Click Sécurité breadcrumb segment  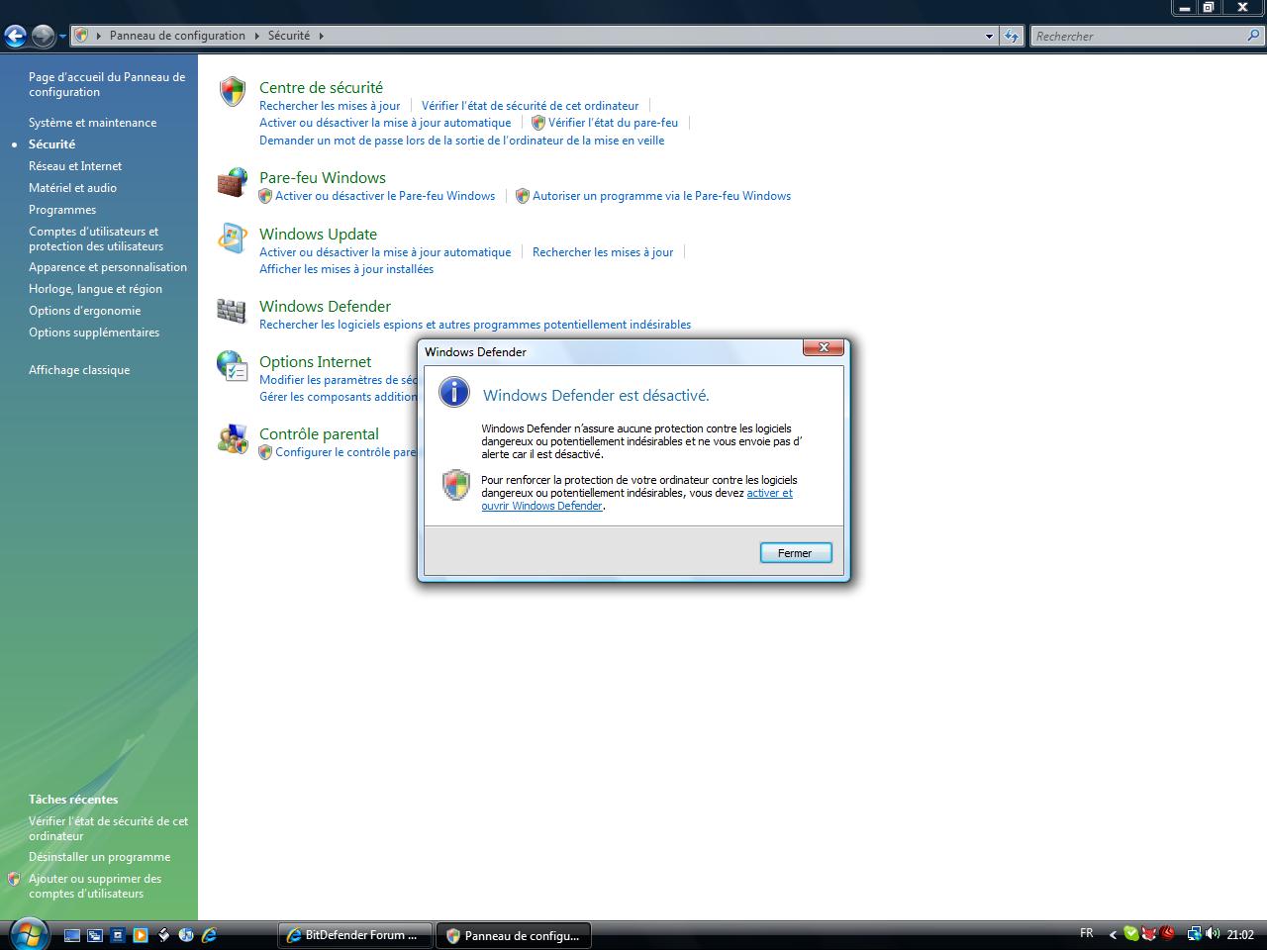click(x=289, y=36)
